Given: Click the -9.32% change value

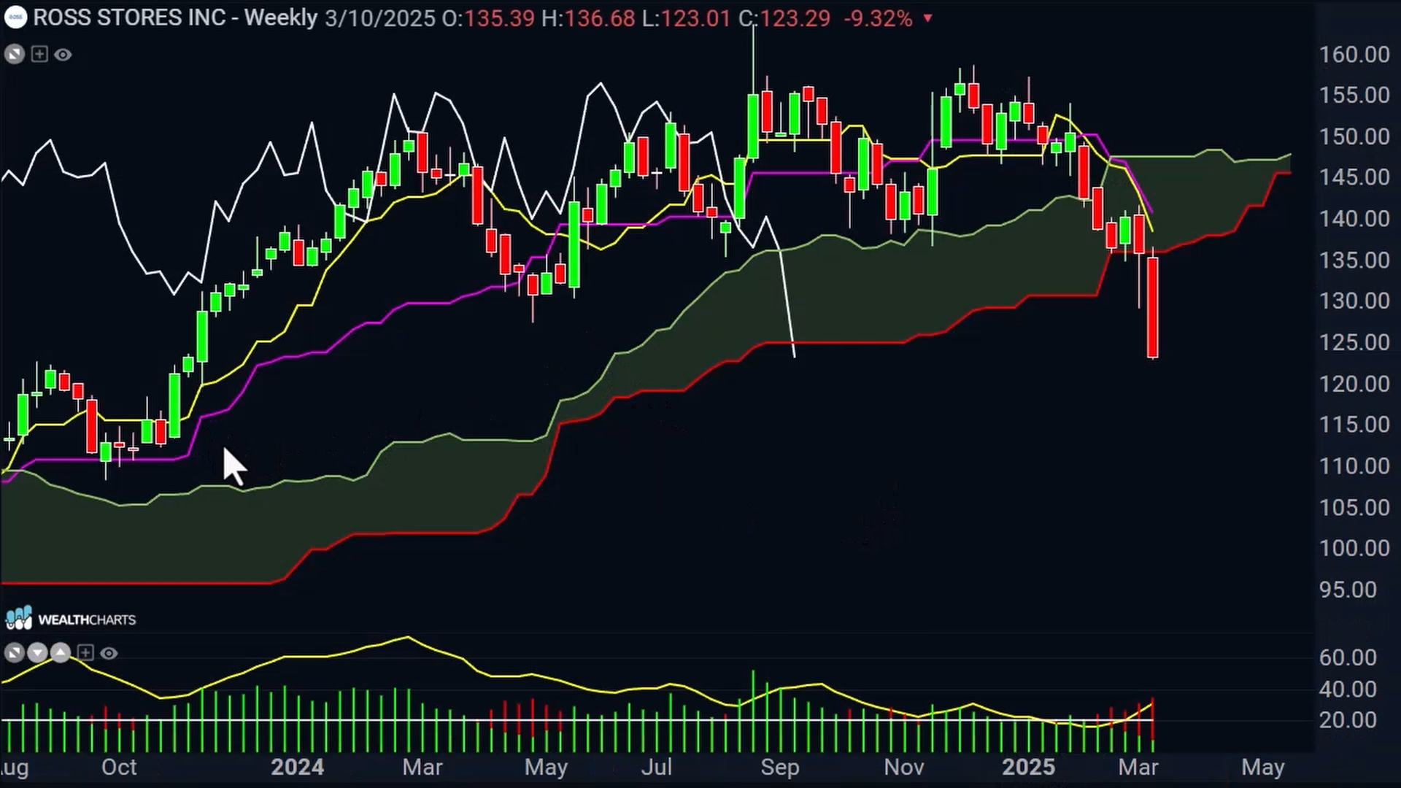Looking at the screenshot, I should pos(878,18).
